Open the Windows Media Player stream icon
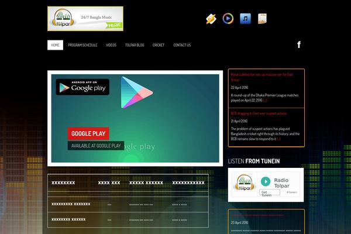351x234 pixels. [228, 19]
